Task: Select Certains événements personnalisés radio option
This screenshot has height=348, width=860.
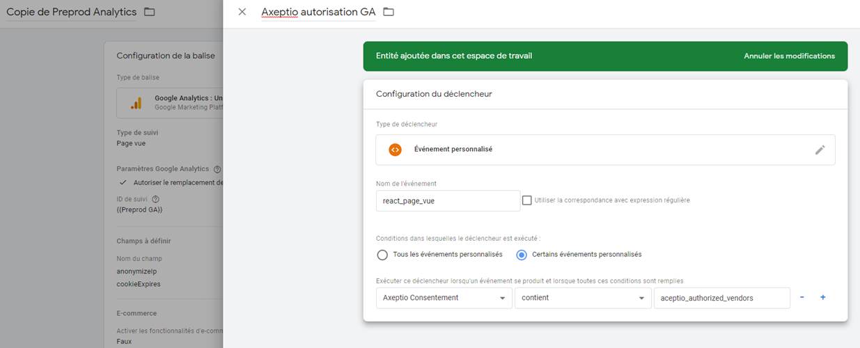Action: point(522,255)
